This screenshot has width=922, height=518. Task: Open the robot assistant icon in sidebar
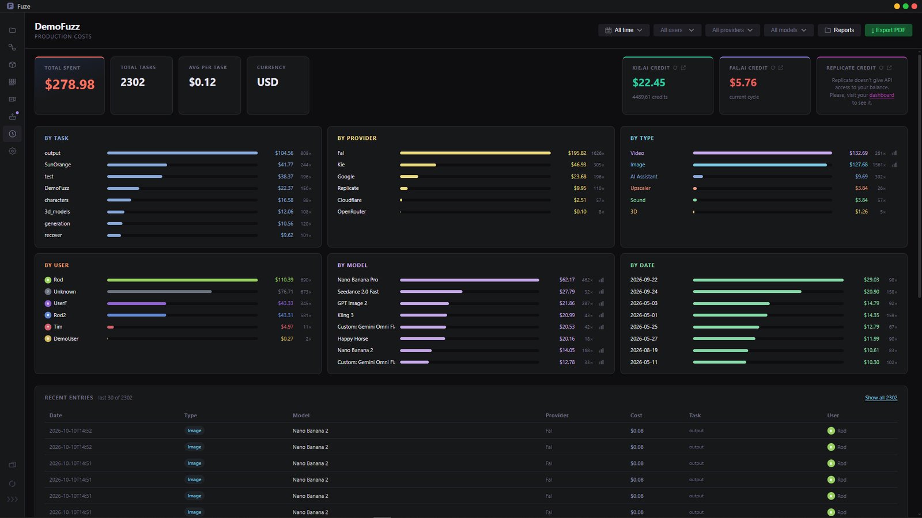12,116
